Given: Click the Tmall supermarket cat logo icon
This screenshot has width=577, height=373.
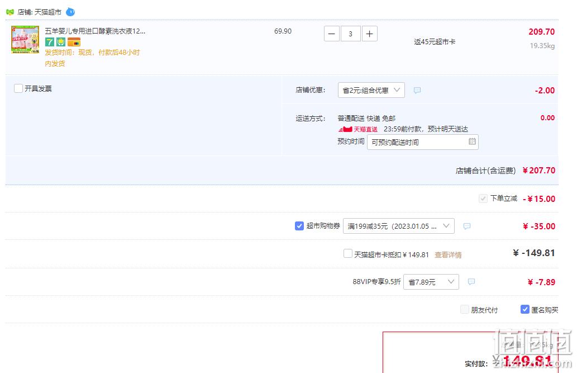Looking at the screenshot, I should (10, 12).
